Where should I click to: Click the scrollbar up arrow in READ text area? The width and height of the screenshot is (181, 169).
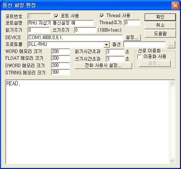pyautogui.click(x=172, y=83)
